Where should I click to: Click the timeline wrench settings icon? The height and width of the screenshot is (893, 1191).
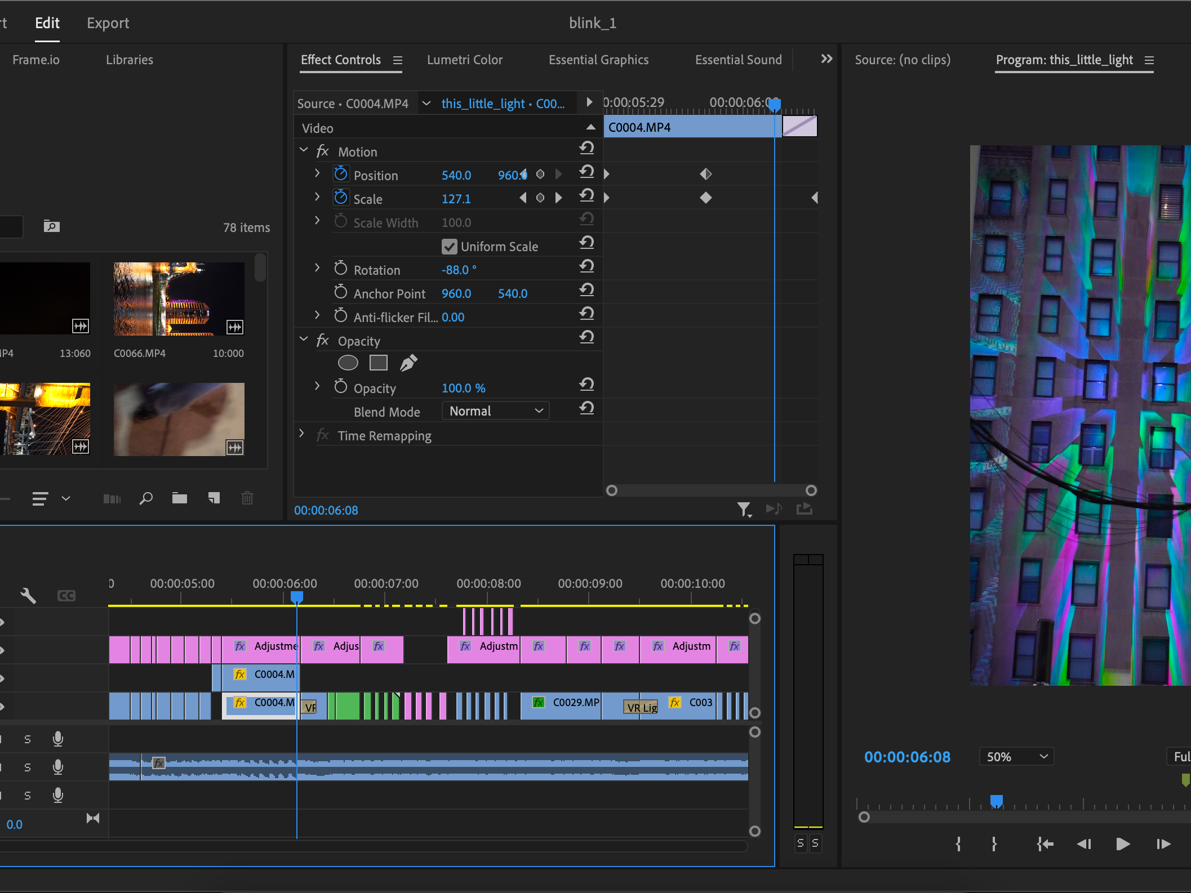coord(28,595)
